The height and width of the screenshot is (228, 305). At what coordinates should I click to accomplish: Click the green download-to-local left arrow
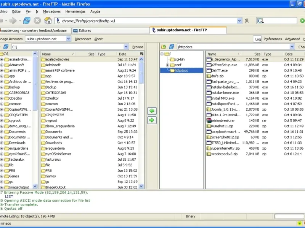[x=152, y=111]
